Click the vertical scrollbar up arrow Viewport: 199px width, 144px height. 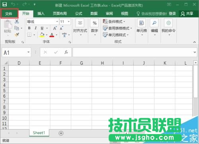tap(195, 63)
